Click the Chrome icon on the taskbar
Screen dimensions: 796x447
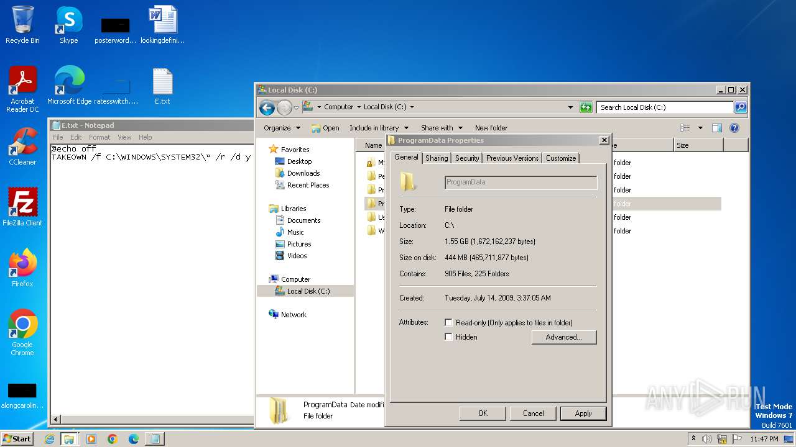coord(113,439)
